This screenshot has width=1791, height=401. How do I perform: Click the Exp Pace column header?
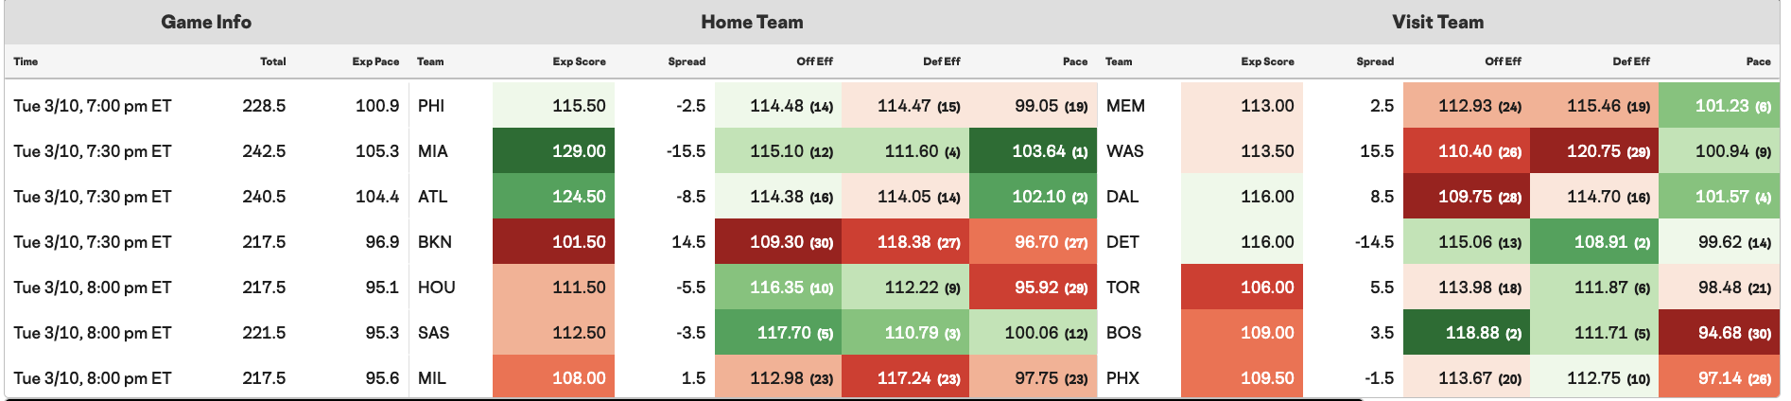point(375,61)
